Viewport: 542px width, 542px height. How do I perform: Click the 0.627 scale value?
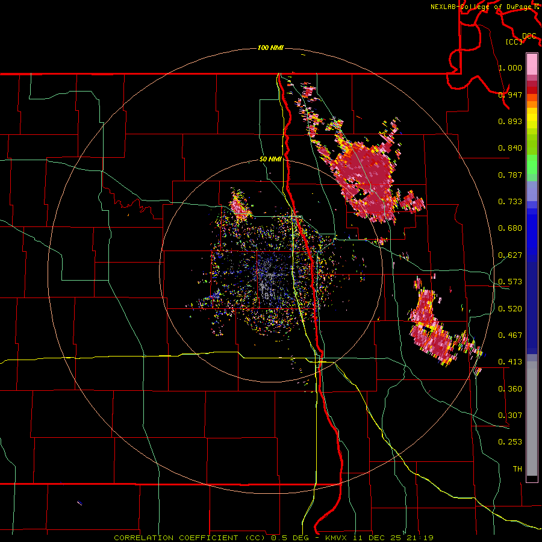(x=510, y=255)
